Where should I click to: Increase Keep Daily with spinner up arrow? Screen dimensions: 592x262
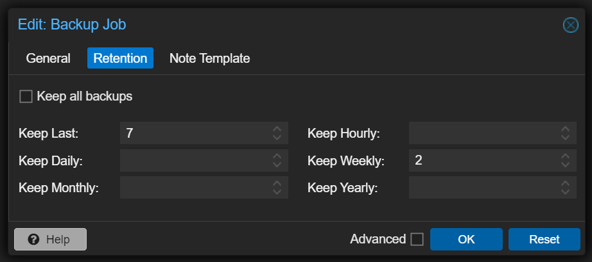tap(277, 156)
